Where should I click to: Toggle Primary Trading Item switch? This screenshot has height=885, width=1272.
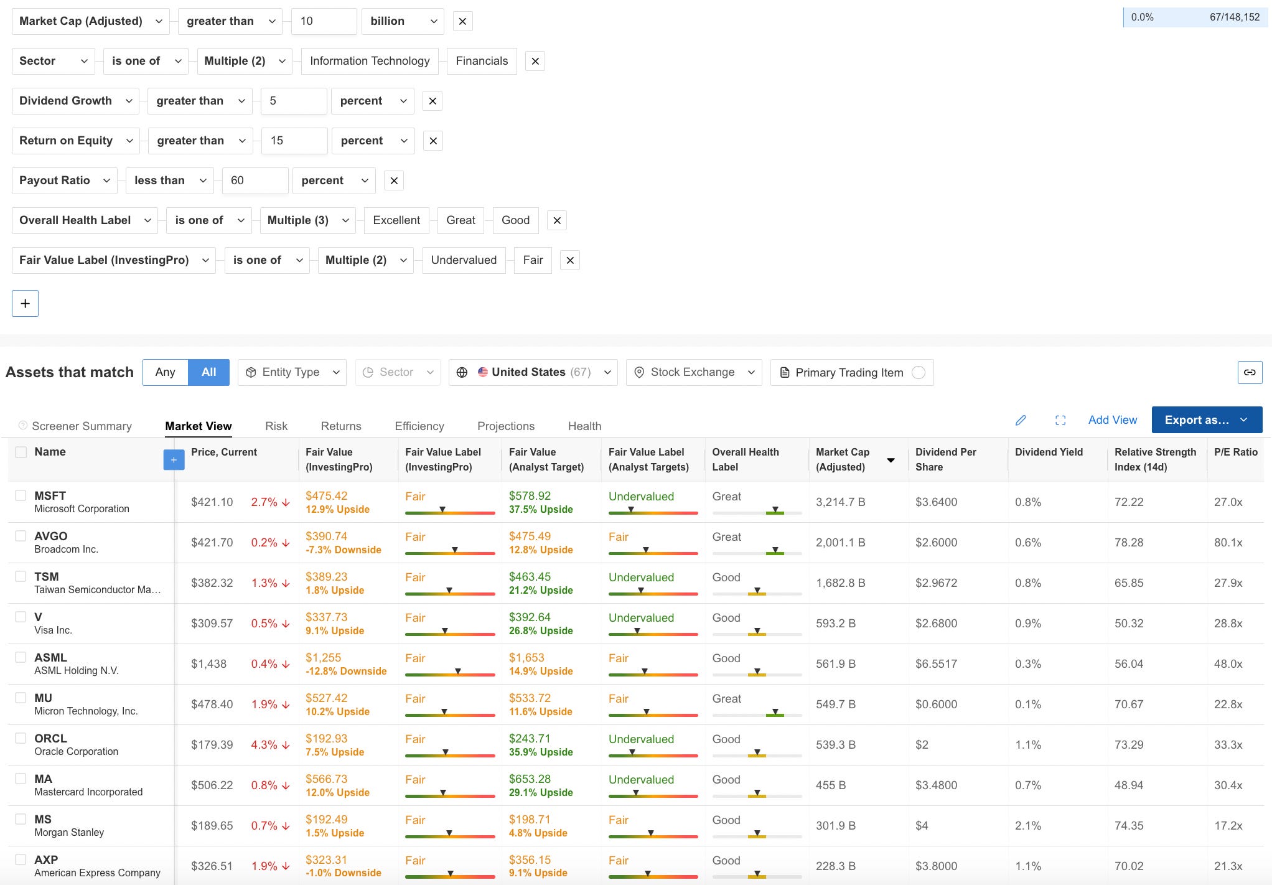click(x=918, y=372)
